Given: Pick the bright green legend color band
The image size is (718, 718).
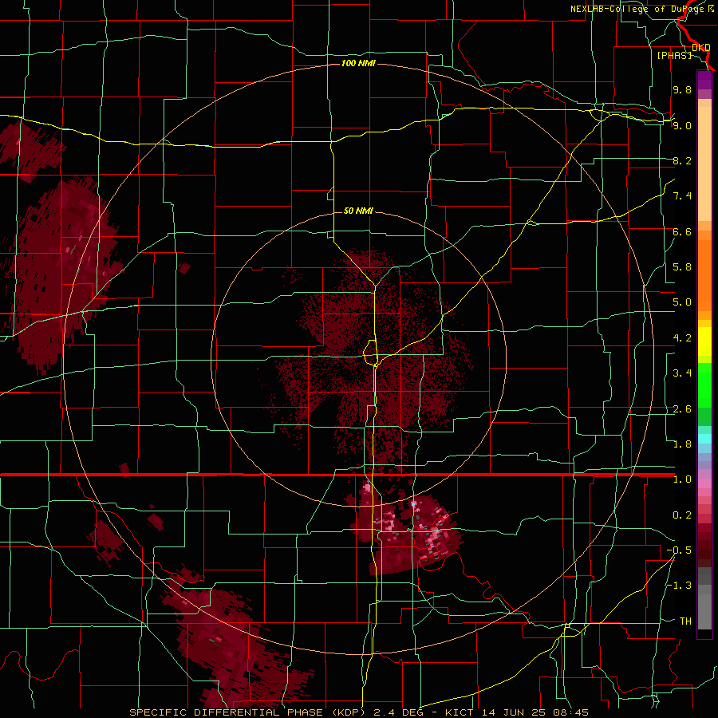Looking at the screenshot, I should (x=704, y=385).
